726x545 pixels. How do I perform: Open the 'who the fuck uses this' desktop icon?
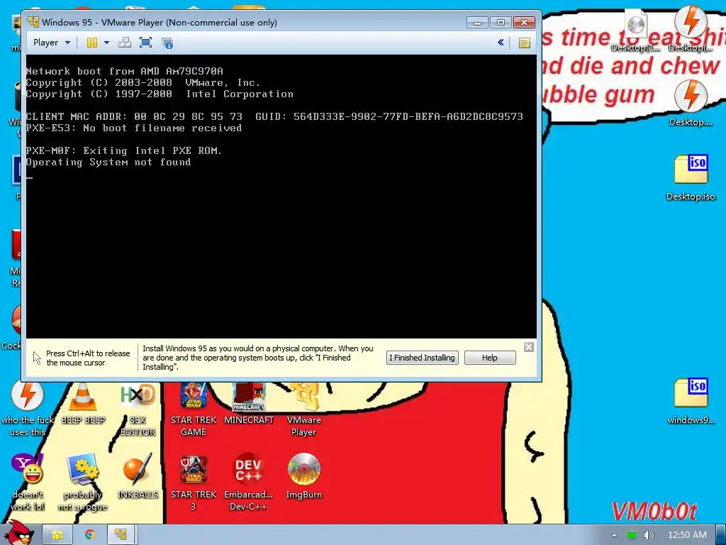[28, 409]
